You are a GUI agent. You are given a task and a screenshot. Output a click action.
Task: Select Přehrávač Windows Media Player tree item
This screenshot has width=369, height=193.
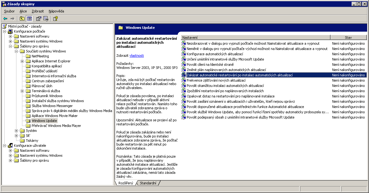point(56,126)
